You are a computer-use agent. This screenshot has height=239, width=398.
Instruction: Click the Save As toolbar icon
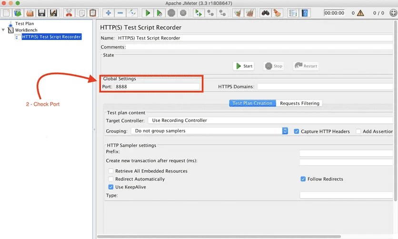pos(53,13)
